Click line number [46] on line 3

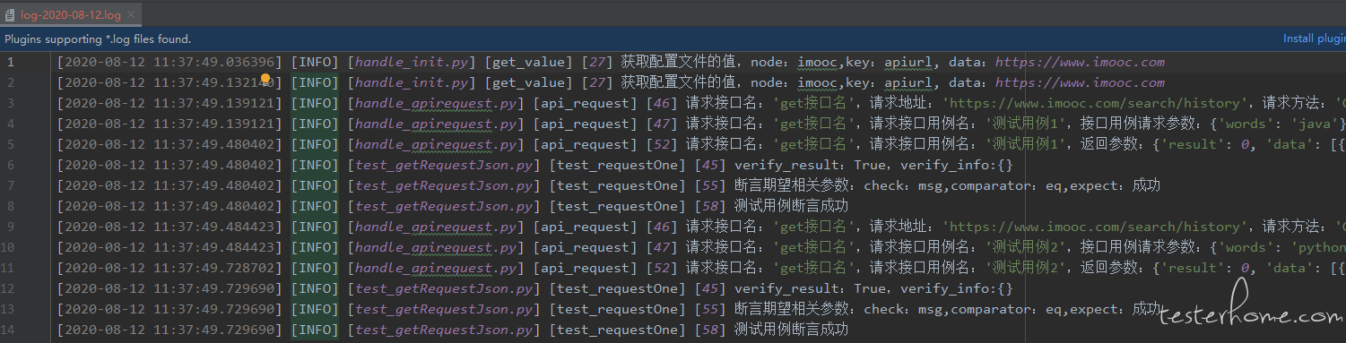click(663, 103)
